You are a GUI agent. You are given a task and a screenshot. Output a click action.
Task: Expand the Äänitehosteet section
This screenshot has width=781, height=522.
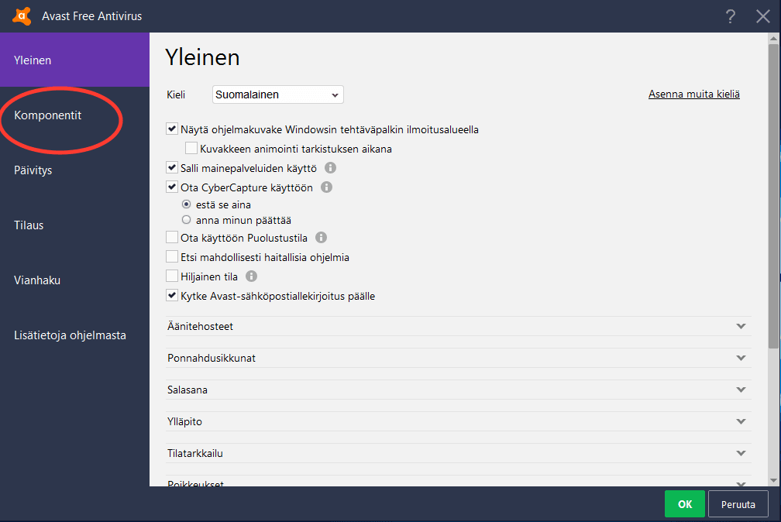click(741, 326)
